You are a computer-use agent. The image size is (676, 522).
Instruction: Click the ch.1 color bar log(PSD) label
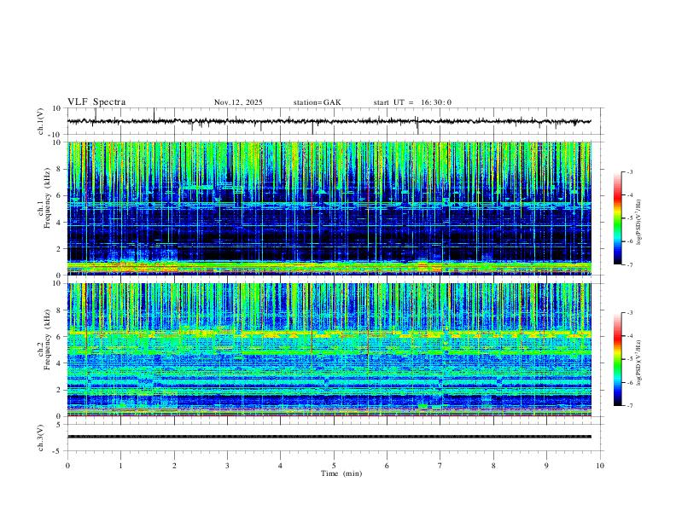tap(638, 223)
